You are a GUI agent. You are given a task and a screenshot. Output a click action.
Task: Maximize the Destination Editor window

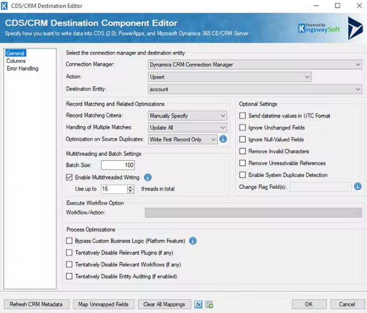(337, 6)
